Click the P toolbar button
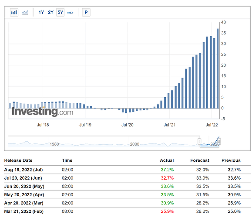The image size is (252, 218). click(x=86, y=12)
